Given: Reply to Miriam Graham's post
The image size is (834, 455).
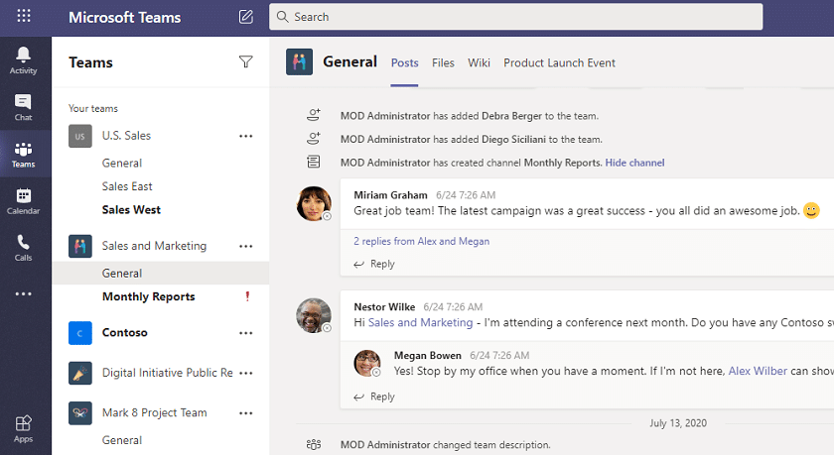Looking at the screenshot, I should (x=374, y=264).
